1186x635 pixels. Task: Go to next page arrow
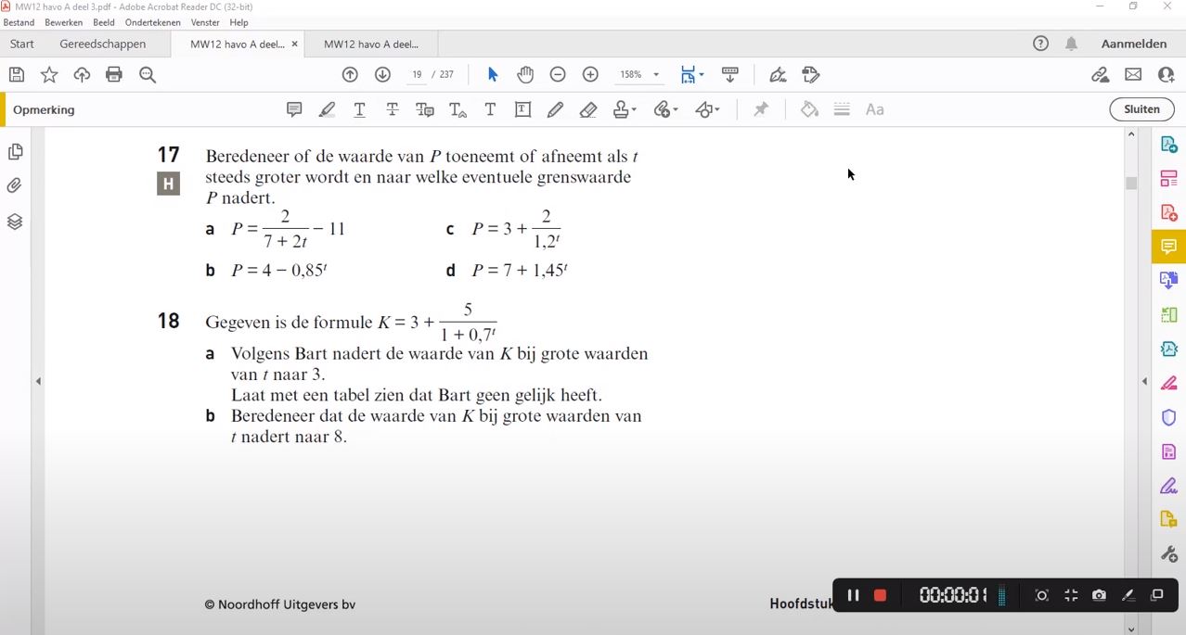point(382,75)
